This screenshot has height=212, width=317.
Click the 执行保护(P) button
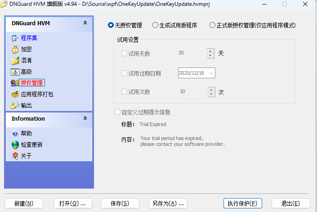pyautogui.click(x=243, y=203)
